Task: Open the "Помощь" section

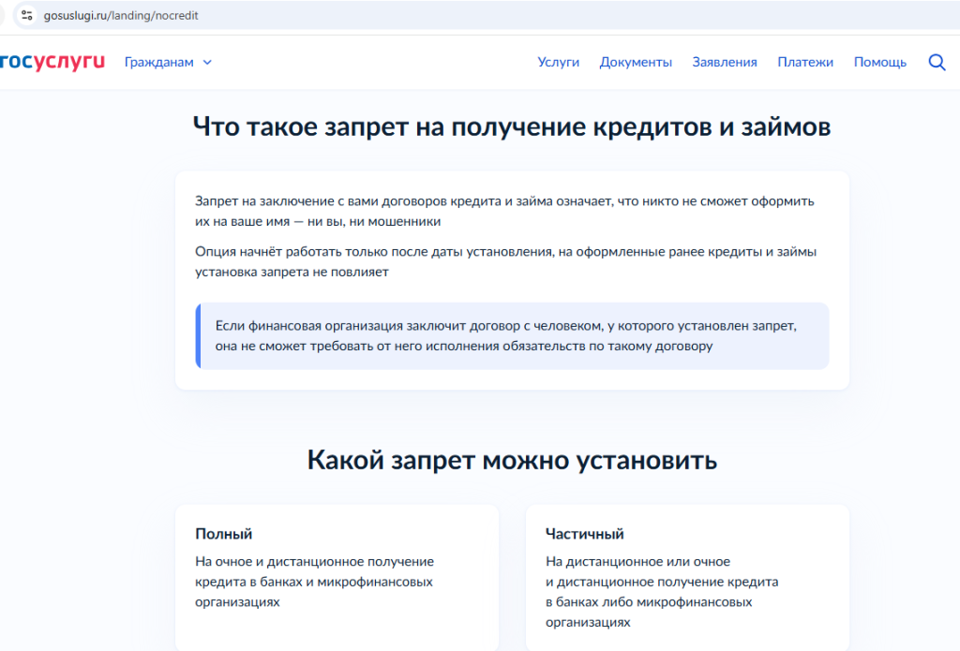Action: coord(879,62)
